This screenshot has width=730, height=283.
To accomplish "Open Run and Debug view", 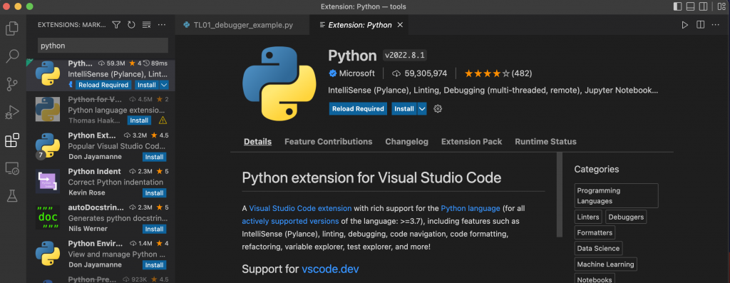I will (x=12, y=112).
